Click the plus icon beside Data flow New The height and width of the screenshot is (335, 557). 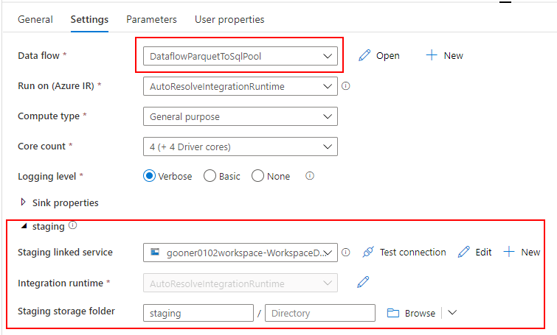click(x=432, y=55)
